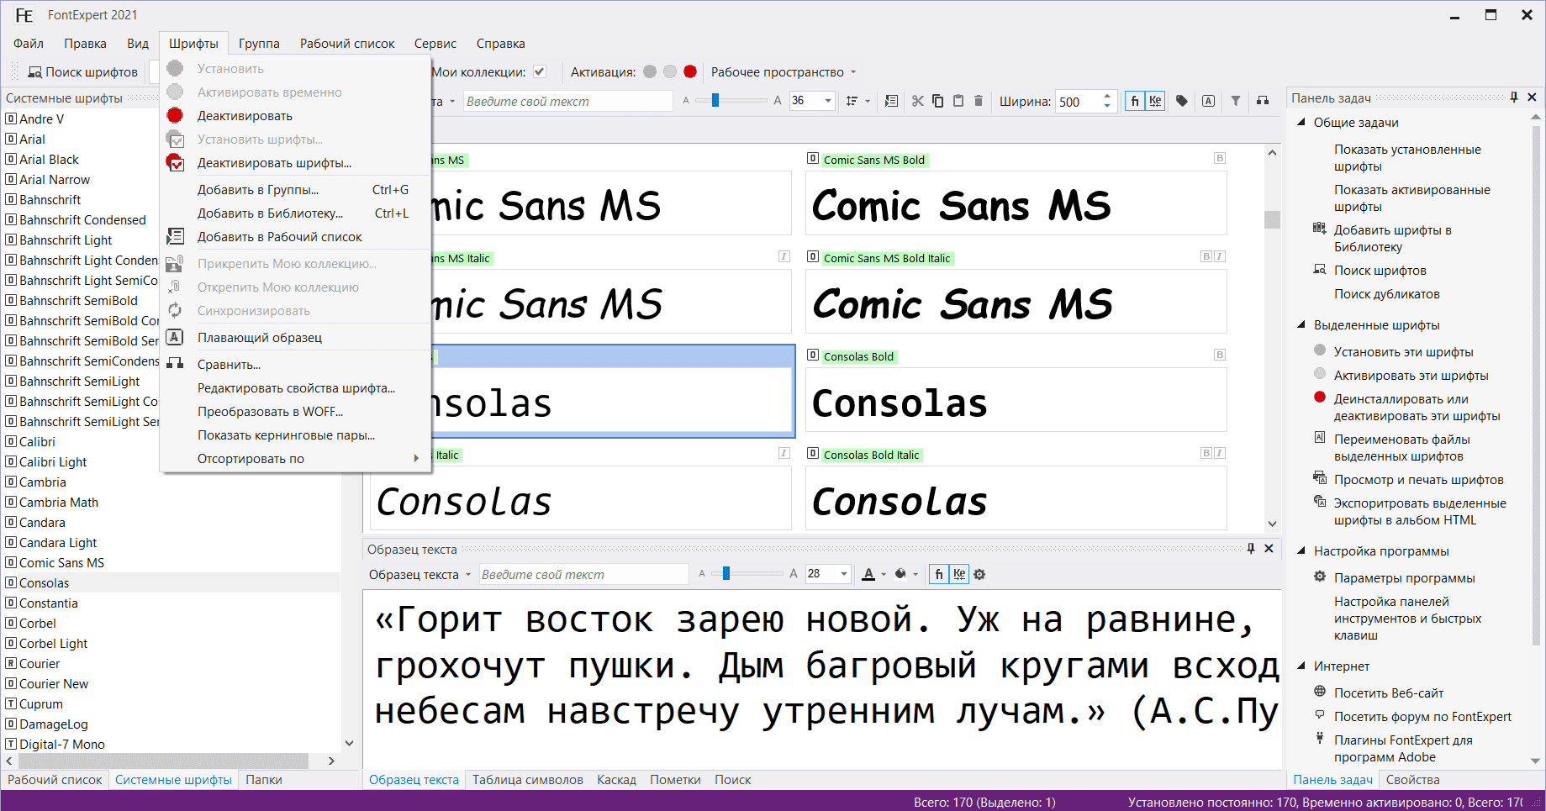1546x811 pixels.
Task: Toggle ligatures (fi) in the sample text panel
Action: pyautogui.click(x=939, y=575)
